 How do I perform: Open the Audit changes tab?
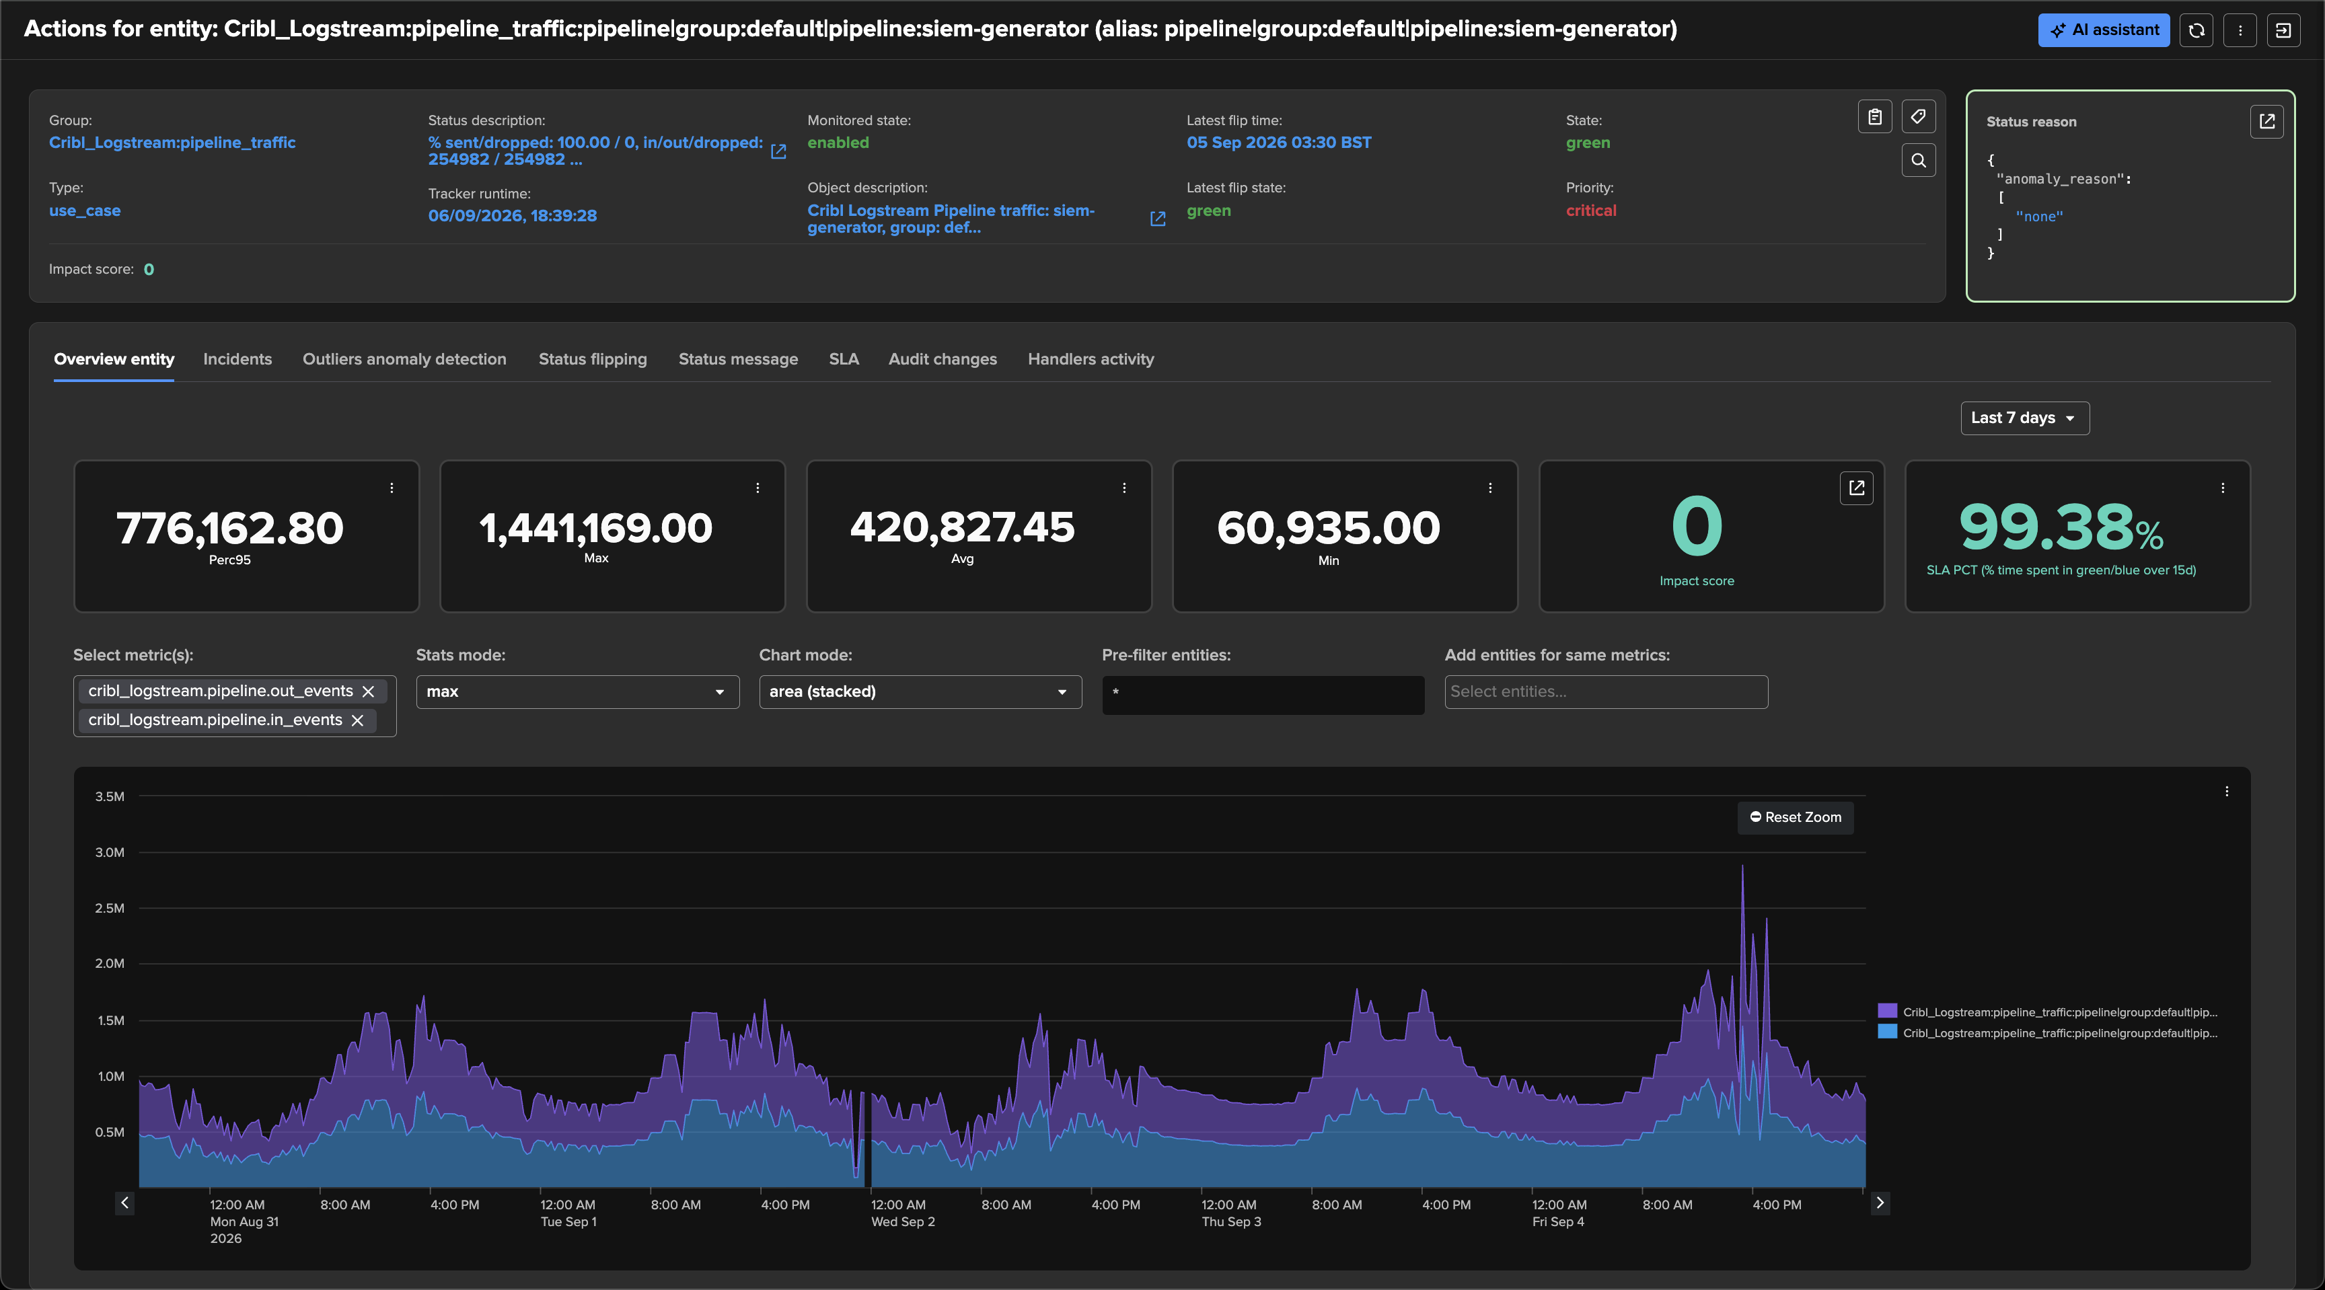tap(943, 359)
